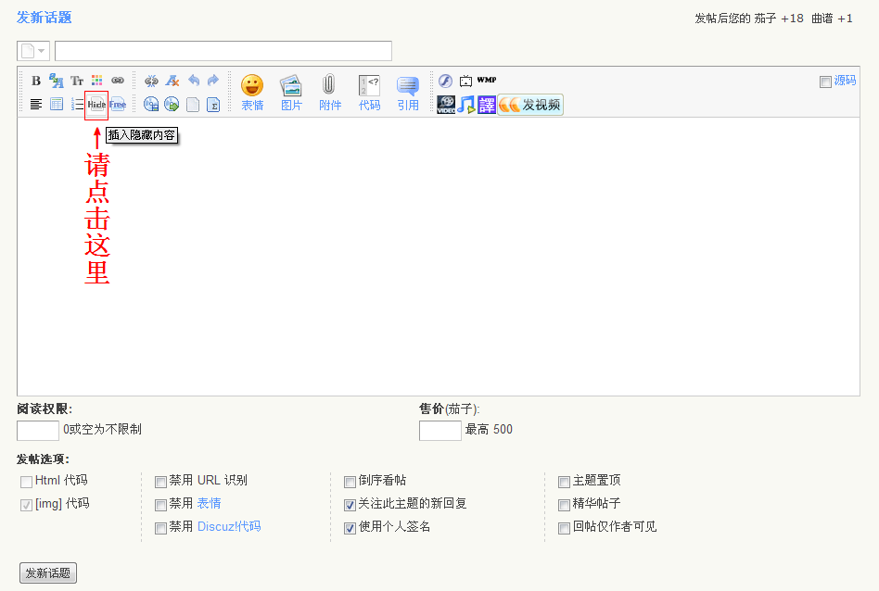The width and height of the screenshot is (879, 591).
Task: Insert a table with the table icon
Action: pos(56,104)
